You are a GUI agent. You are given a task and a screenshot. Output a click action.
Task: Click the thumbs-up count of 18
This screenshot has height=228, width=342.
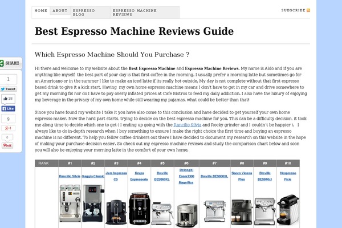[8, 99]
